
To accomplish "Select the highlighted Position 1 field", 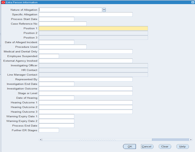I will pos(93,28).
